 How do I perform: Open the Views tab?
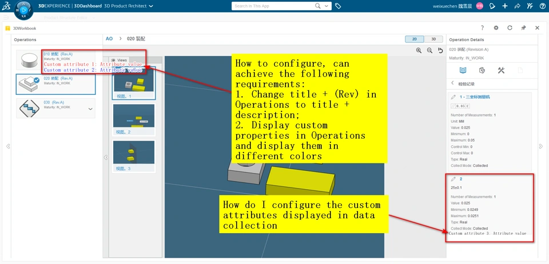tap(120, 60)
